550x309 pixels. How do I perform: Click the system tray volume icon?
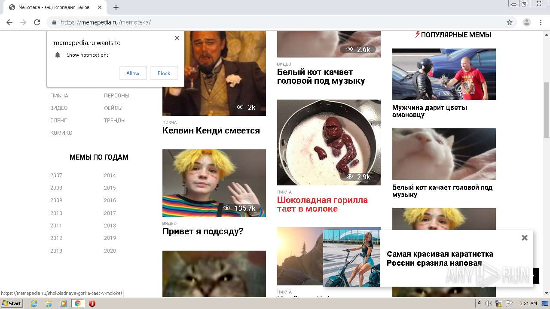tap(489, 303)
